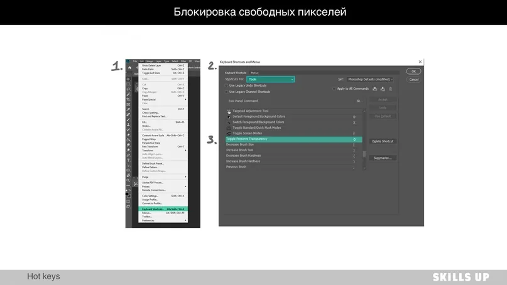The height and width of the screenshot is (285, 507).
Task: Click the Targeted Adjustment Tool row icon
Action: [x=229, y=111]
